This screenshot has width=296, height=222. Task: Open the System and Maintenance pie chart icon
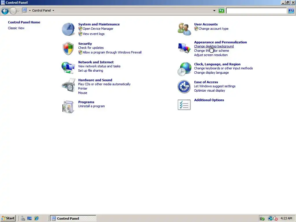(68, 29)
